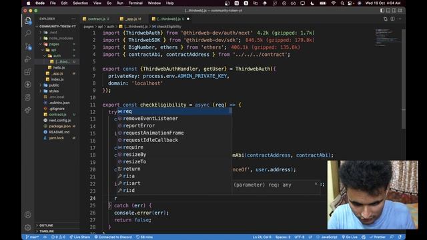The height and width of the screenshot is (240, 427).
Task: Open the Terminal menu
Action: click(135, 3)
